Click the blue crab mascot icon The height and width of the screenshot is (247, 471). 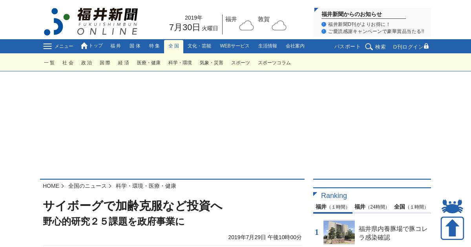452,206
